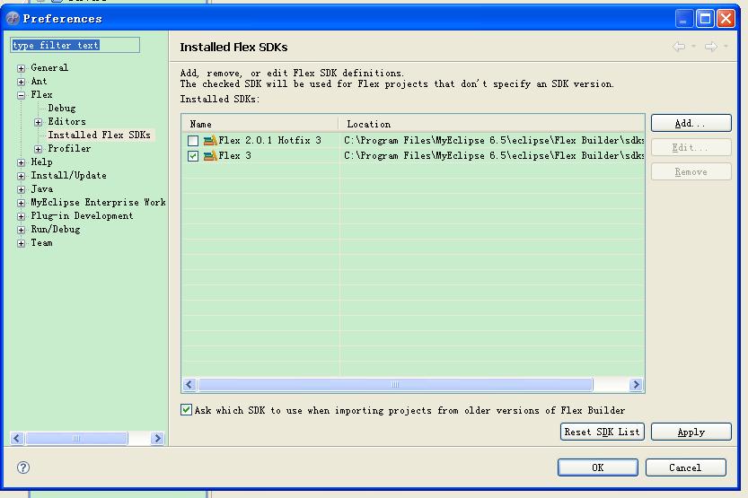Click the forward navigation arrow icon
This screenshot has height=498, width=748.
711,47
